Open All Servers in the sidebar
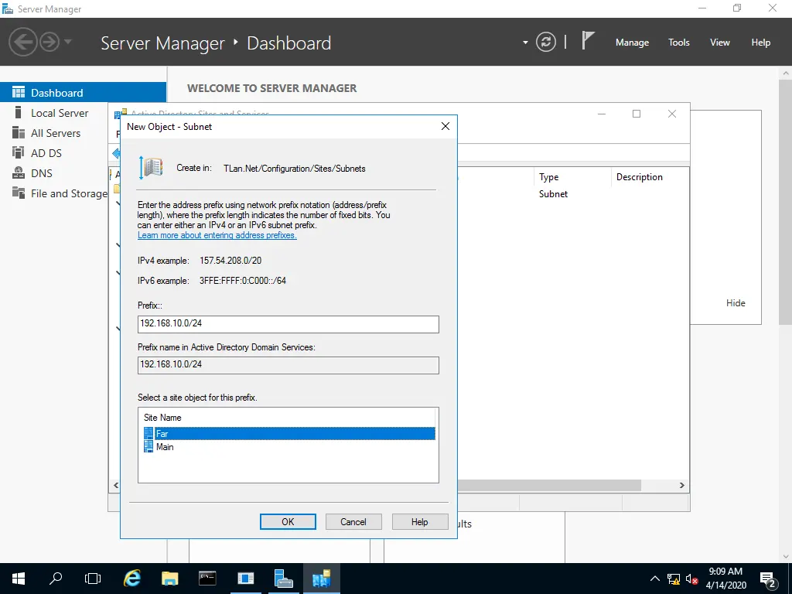This screenshot has height=594, width=792. pos(56,133)
